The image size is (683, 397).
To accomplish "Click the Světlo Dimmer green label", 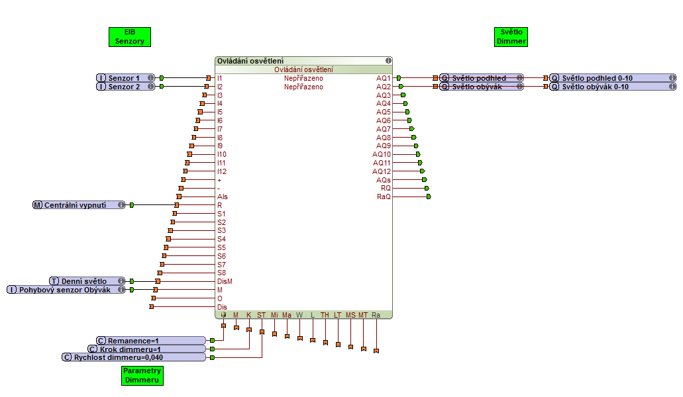I will pyautogui.click(x=511, y=37).
